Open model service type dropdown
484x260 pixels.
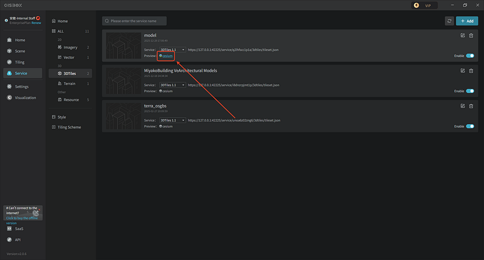172,50
